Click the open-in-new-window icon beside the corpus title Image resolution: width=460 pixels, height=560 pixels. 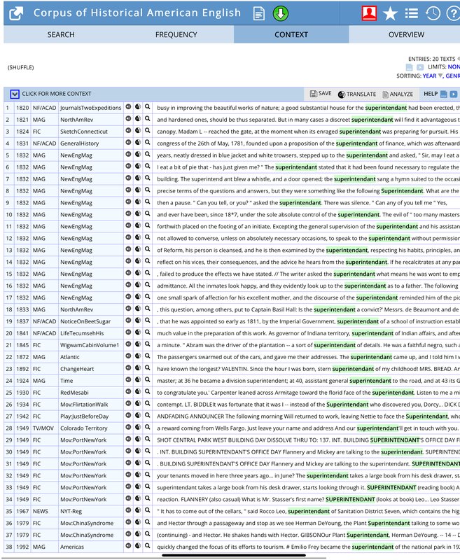(x=16, y=13)
